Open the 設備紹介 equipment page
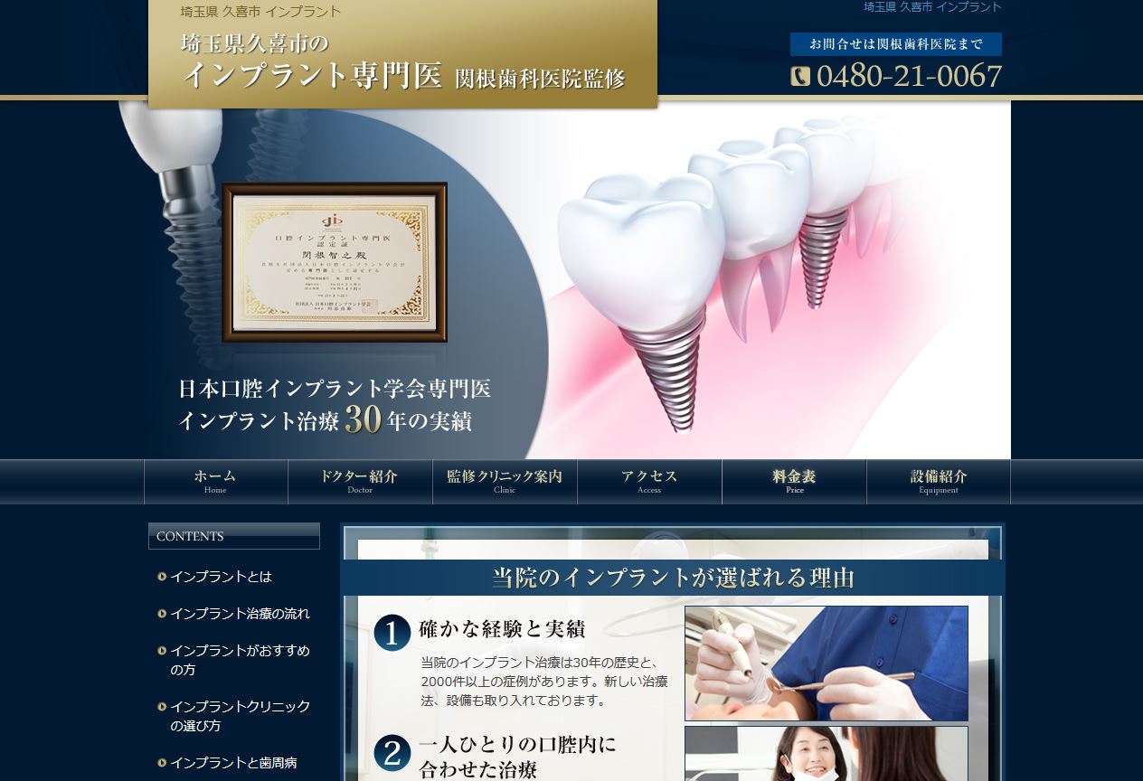Screen dimensions: 1143x781 click(x=939, y=482)
